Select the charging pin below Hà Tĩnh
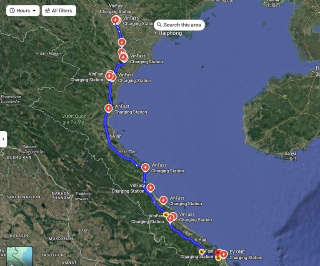Image resolution: width=320 pixels, height=266 pixels. click(x=145, y=167)
